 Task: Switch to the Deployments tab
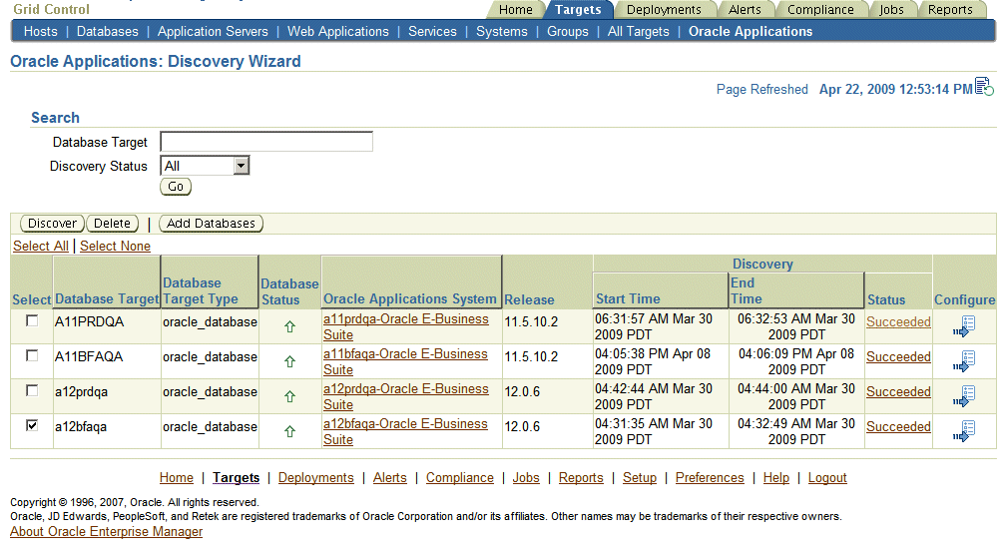coord(664,10)
